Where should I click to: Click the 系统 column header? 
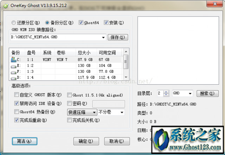(48, 52)
